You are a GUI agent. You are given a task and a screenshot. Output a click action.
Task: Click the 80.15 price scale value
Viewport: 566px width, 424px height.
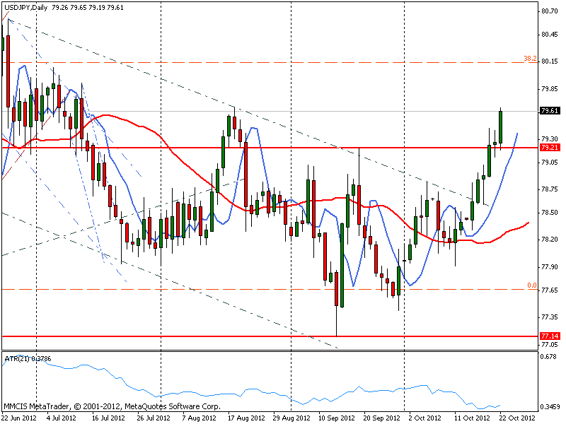click(550, 61)
